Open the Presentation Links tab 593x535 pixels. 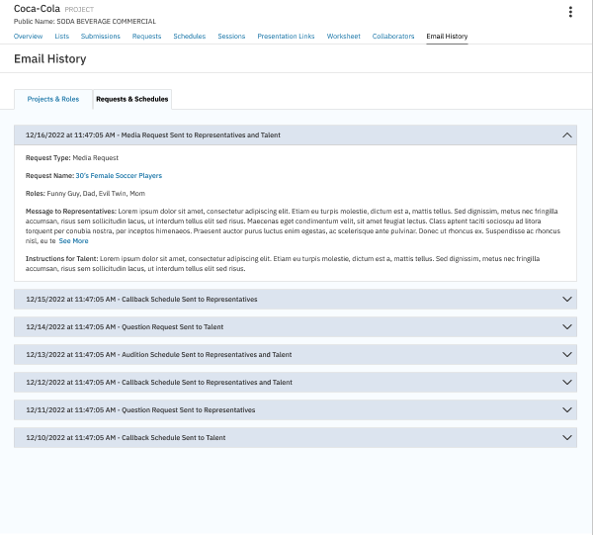286,37
